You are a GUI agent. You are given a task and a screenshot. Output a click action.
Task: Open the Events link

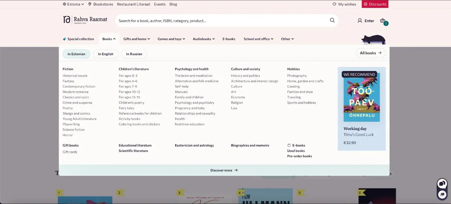(160, 4)
